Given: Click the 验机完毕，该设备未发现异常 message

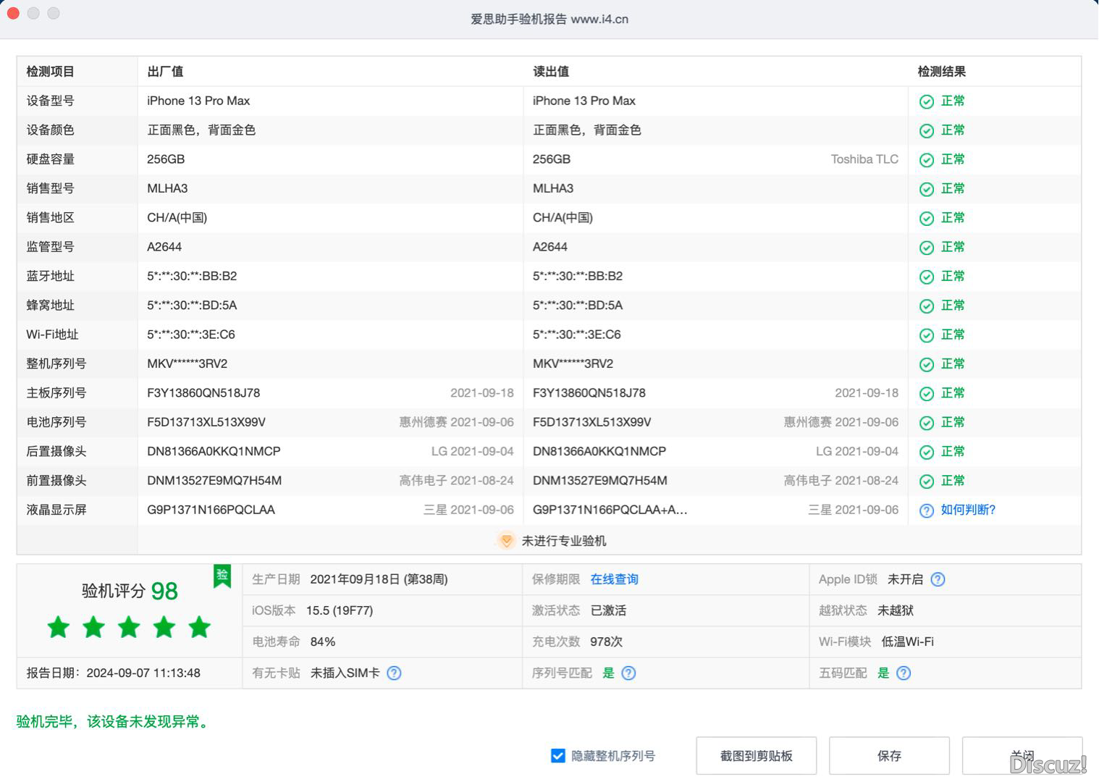Looking at the screenshot, I should 114,722.
